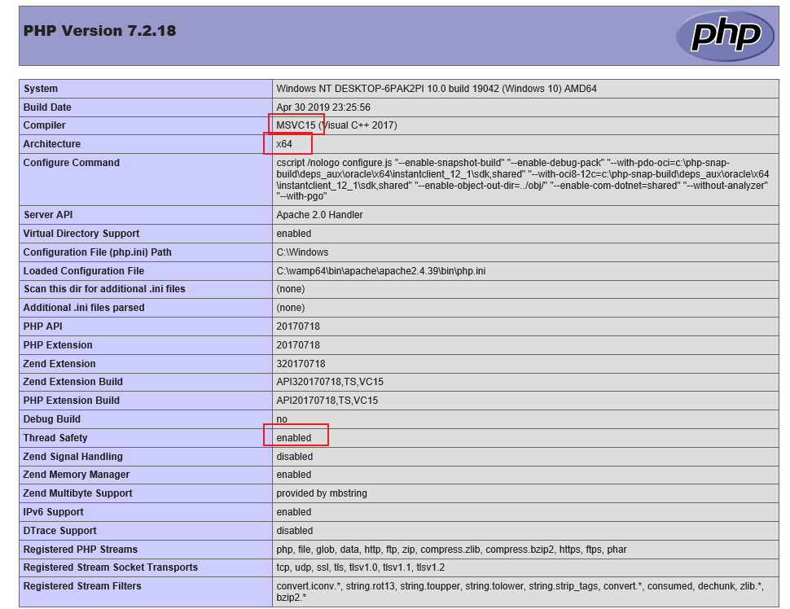The width and height of the screenshot is (790, 609).
Task: Select the Architecture value "x64"
Action: [284, 144]
